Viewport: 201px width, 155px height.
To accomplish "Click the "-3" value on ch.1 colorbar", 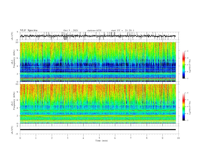I will 187,51.
